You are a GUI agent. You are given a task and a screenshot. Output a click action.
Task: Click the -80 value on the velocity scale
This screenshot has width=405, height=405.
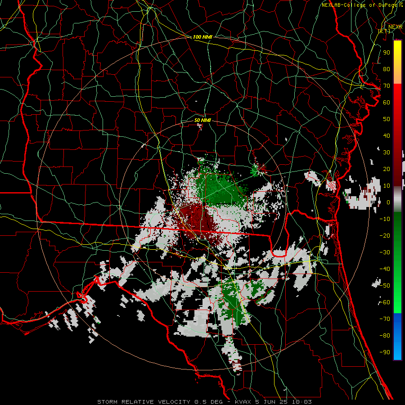tap(385, 336)
